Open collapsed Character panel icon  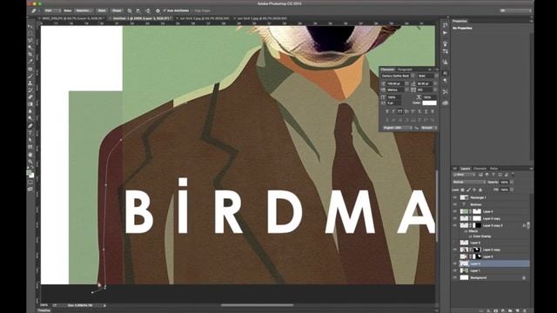(x=445, y=73)
